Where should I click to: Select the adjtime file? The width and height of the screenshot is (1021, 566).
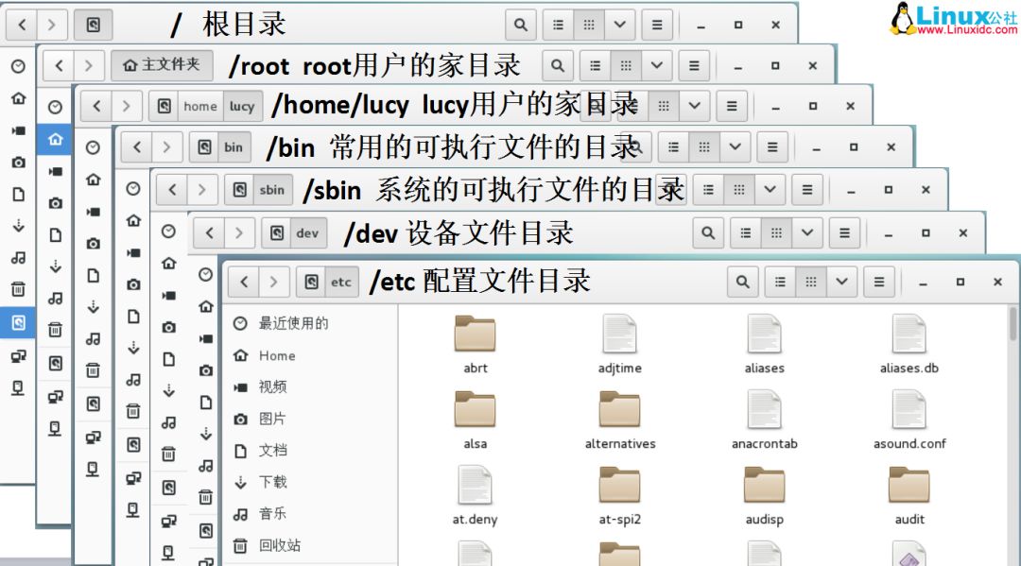(620, 344)
